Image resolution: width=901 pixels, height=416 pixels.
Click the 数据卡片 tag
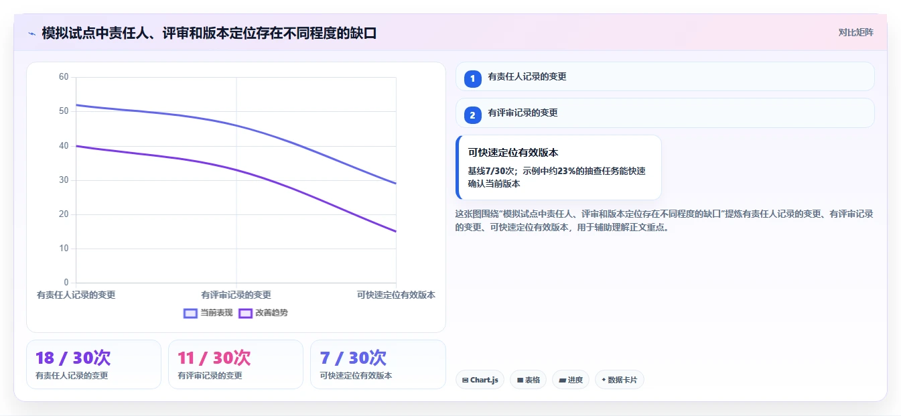620,380
